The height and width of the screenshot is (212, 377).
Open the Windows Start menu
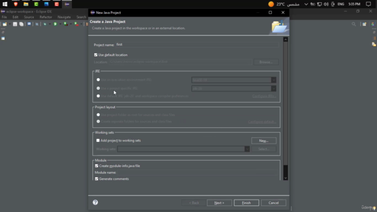click(5, 4)
